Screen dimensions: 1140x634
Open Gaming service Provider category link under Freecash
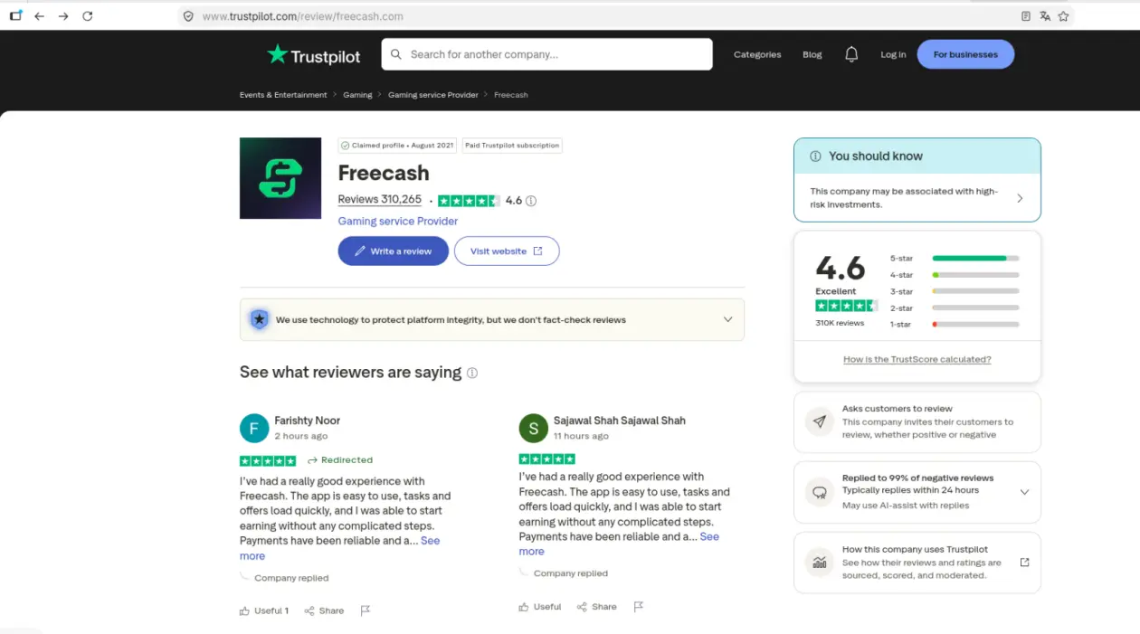[398, 221]
